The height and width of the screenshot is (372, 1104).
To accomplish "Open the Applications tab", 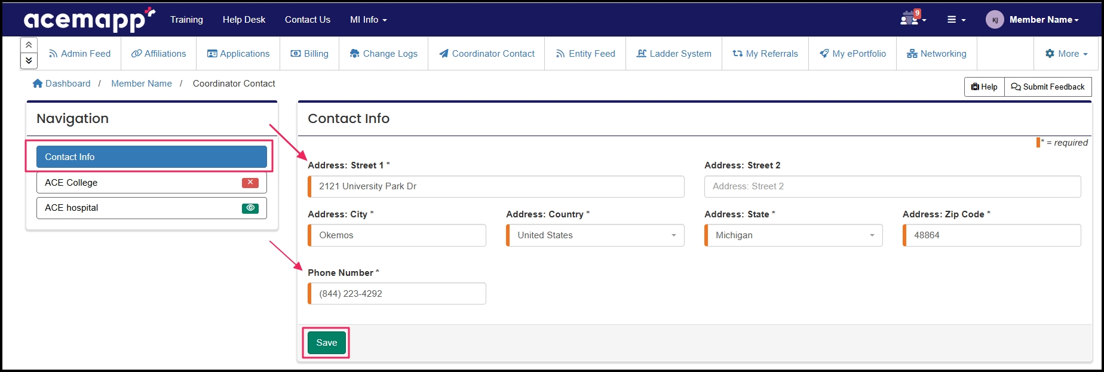I will coord(238,54).
